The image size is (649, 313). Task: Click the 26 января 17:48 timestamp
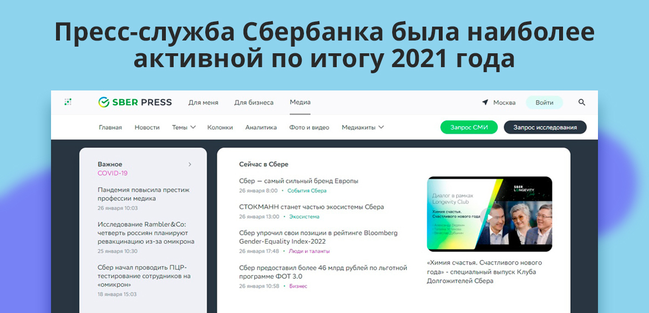point(259,251)
